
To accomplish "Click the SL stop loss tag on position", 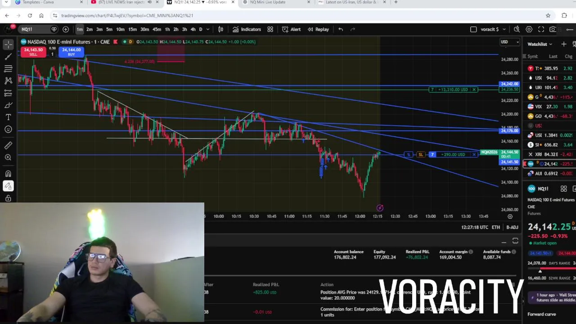I will (420, 155).
